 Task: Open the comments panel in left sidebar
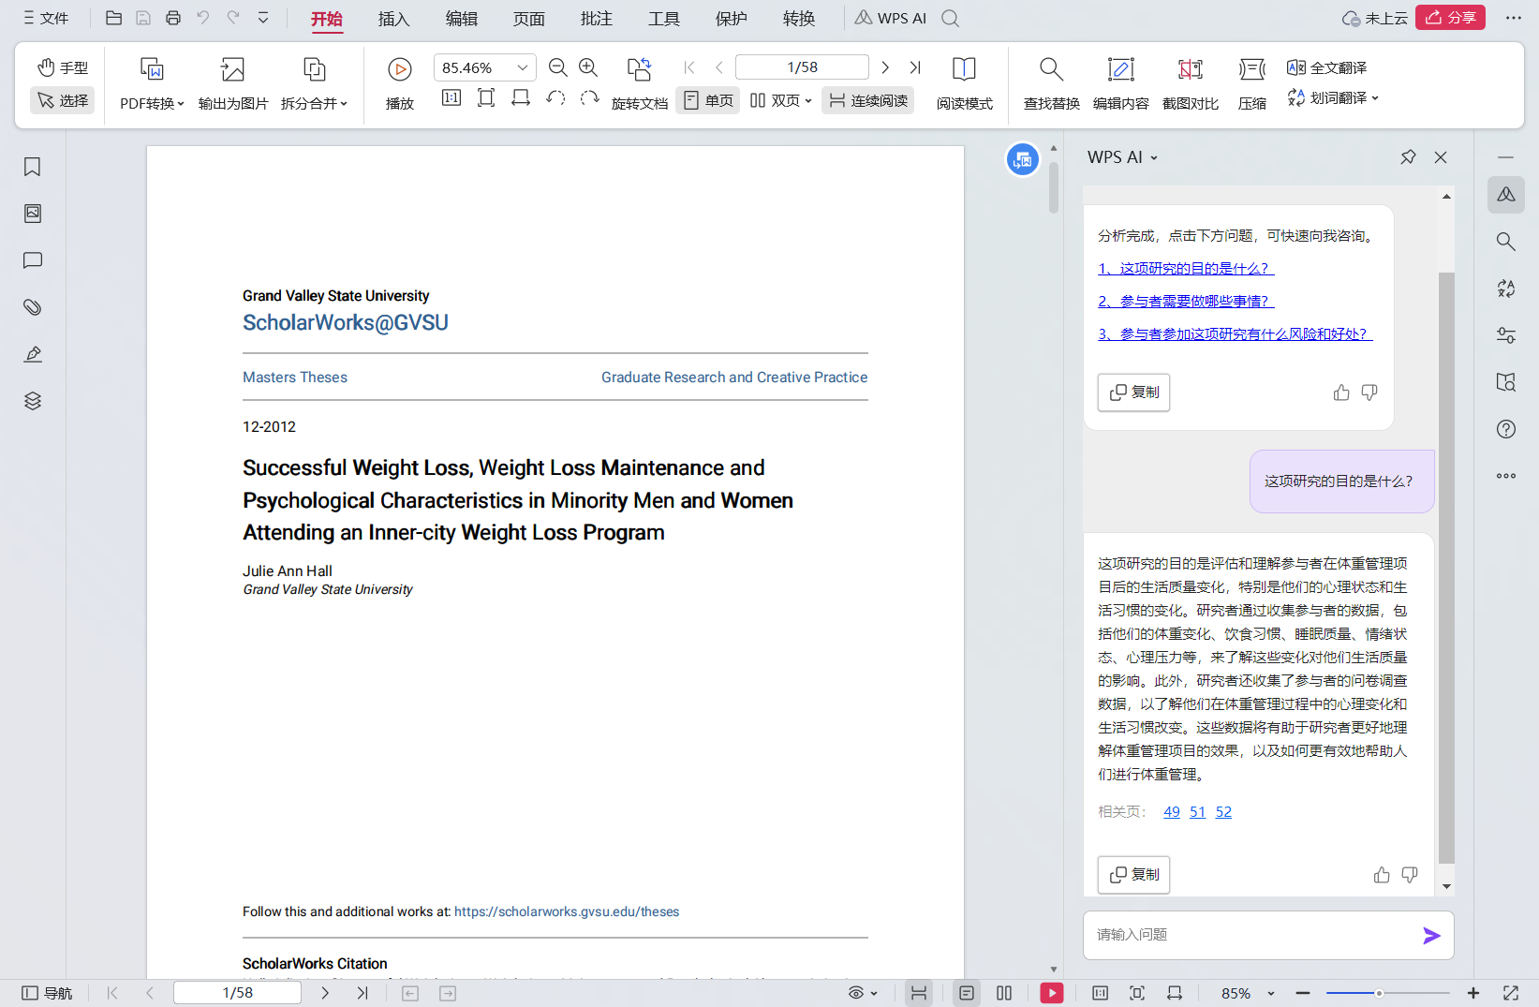click(x=33, y=260)
